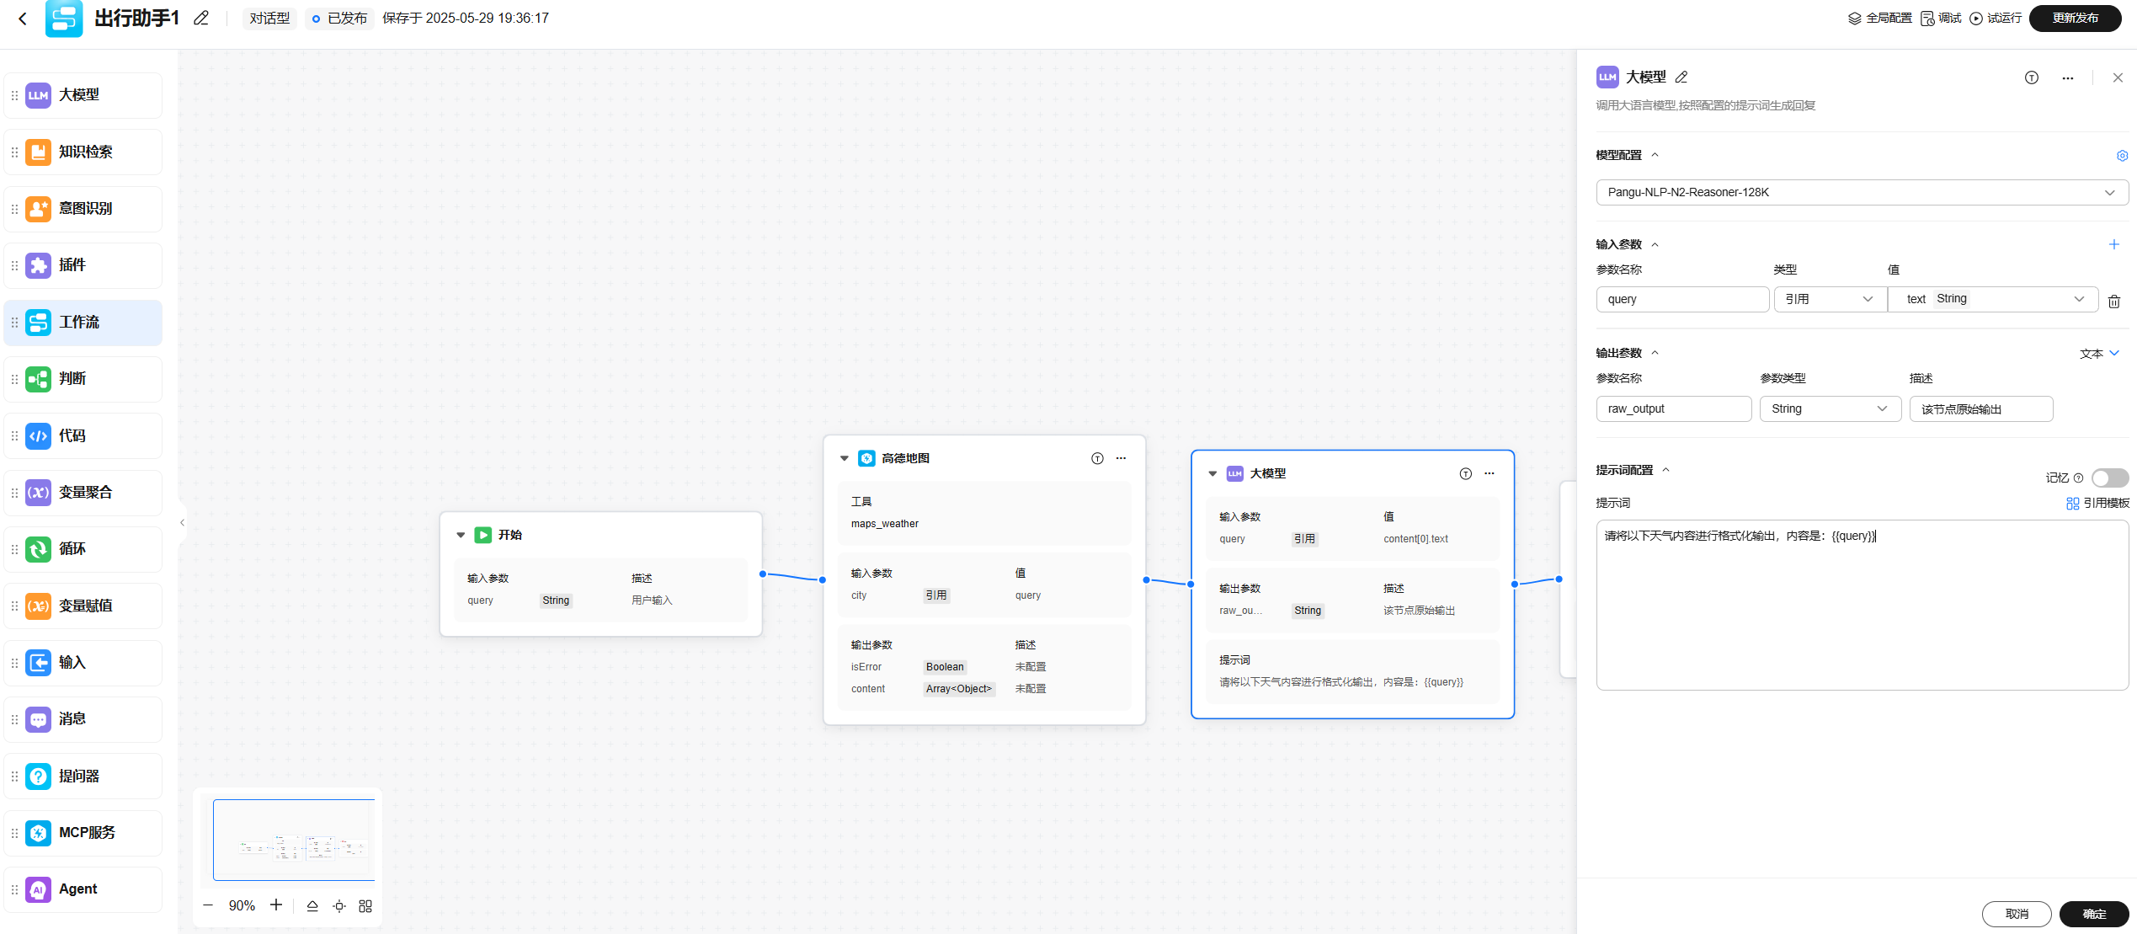Open model settings gear in 模型配置
The height and width of the screenshot is (934, 2137).
point(2122,156)
